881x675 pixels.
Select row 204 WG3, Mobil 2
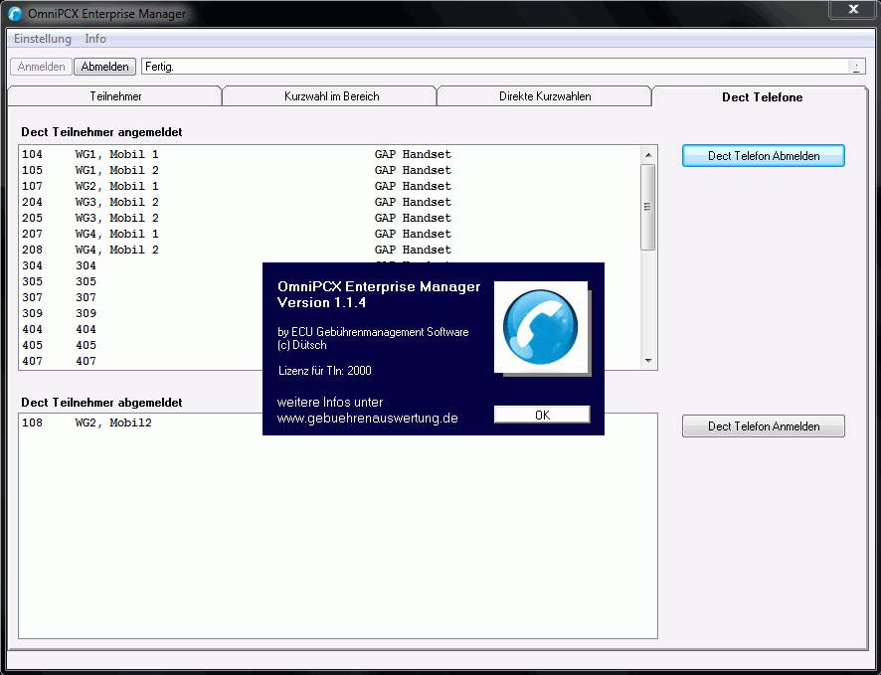pos(330,202)
